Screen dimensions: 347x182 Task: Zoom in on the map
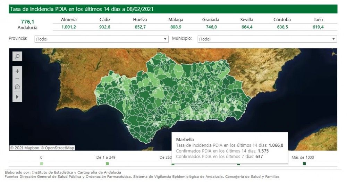pos(17,71)
